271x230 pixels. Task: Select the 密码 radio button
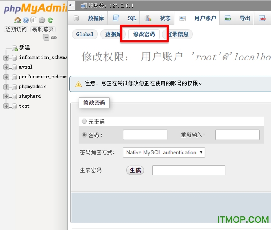click(x=84, y=135)
